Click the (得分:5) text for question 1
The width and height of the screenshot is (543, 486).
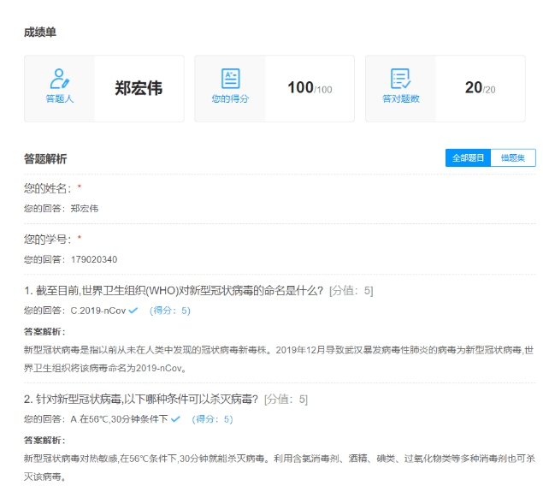tap(169, 311)
